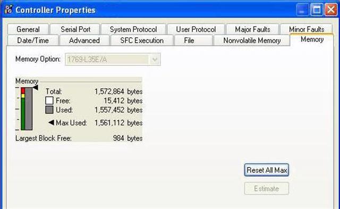Select the Memory tab
The height and width of the screenshot is (209, 340).
pyautogui.click(x=312, y=39)
